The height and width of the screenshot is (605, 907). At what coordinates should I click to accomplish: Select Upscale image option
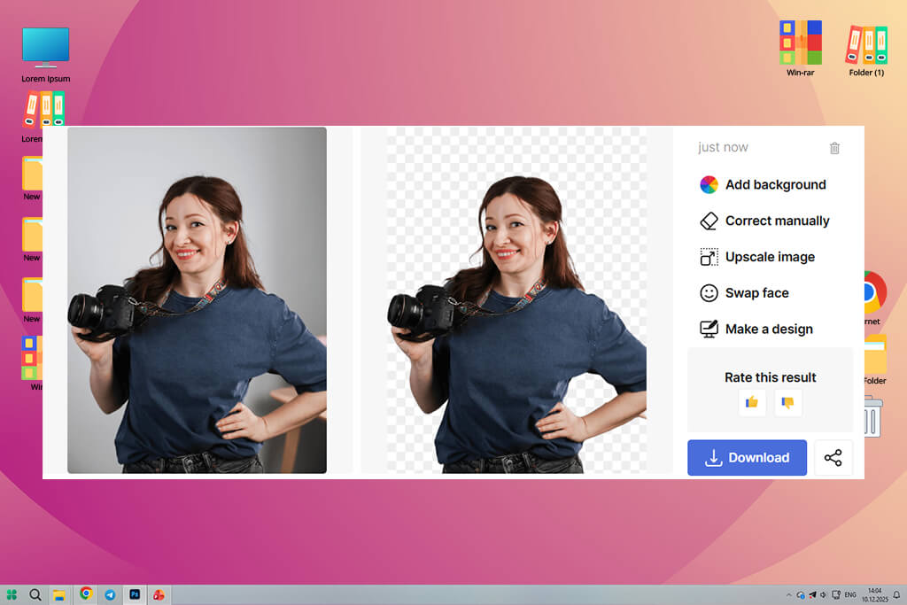pyautogui.click(x=757, y=257)
